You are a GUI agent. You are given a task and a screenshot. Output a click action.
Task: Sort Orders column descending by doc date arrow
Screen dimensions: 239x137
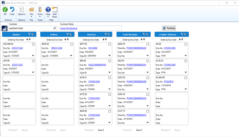point(65,39)
